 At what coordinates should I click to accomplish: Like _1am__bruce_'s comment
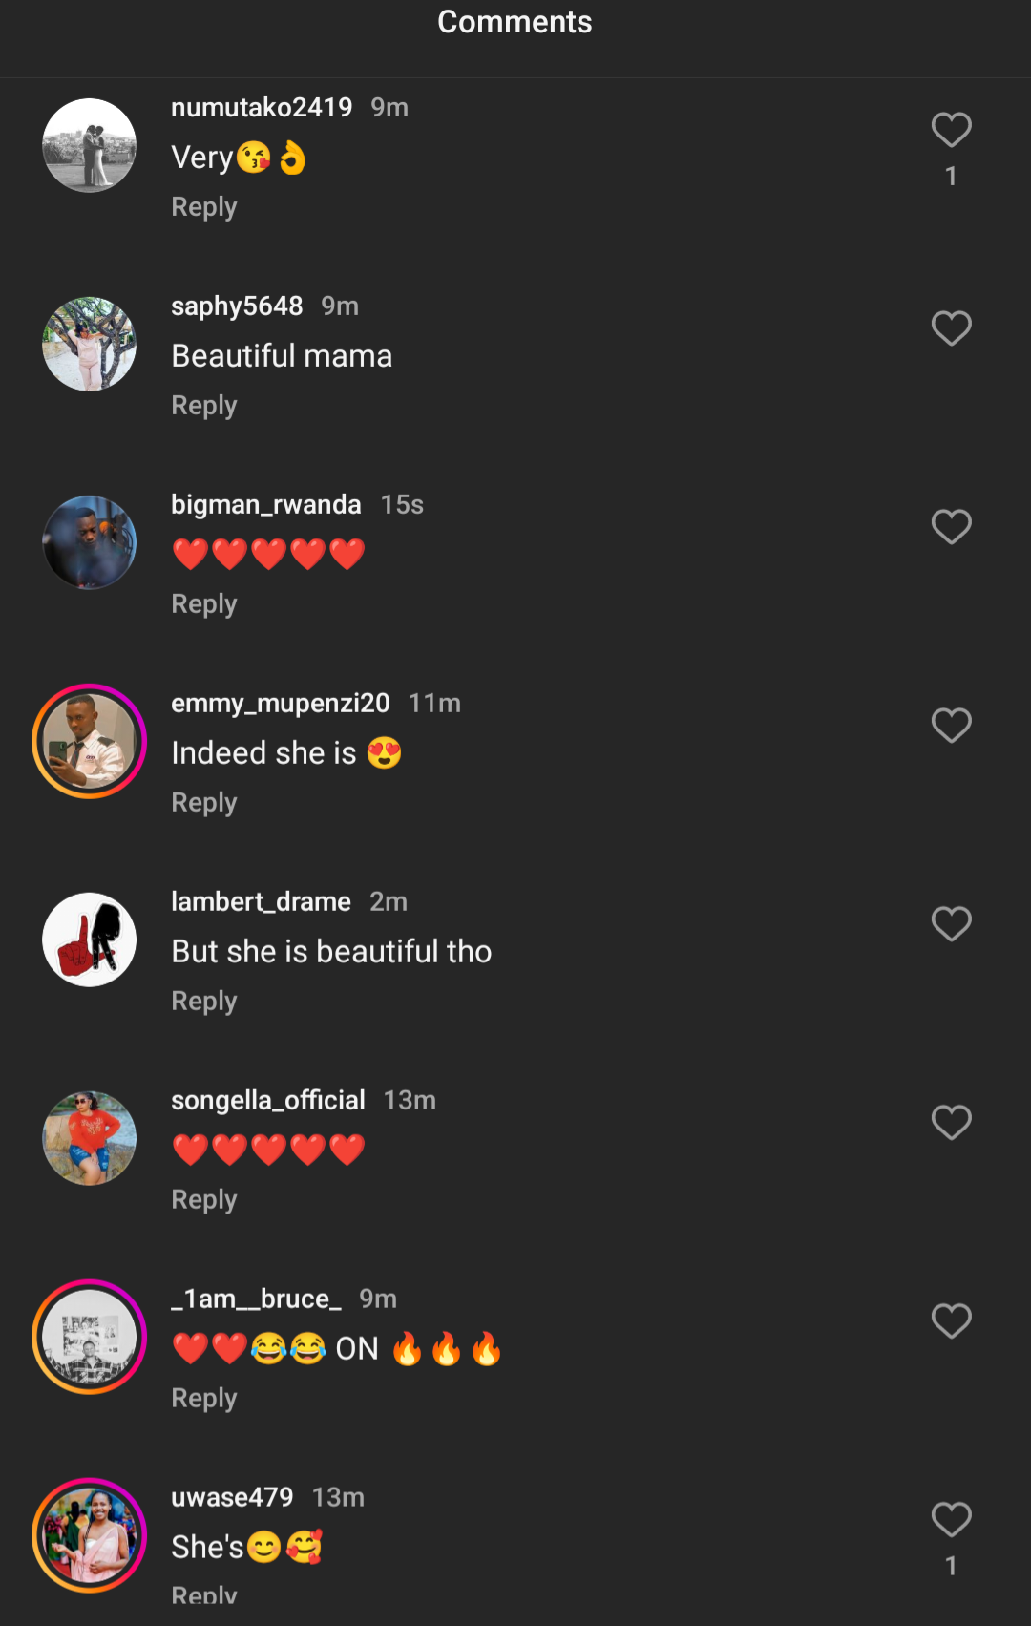pos(951,1321)
